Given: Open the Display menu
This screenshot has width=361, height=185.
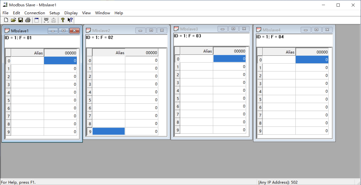Looking at the screenshot, I should [x=71, y=13].
